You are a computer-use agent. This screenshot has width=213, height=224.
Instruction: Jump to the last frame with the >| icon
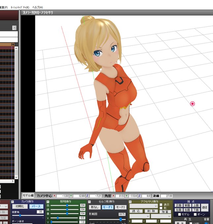14,28
